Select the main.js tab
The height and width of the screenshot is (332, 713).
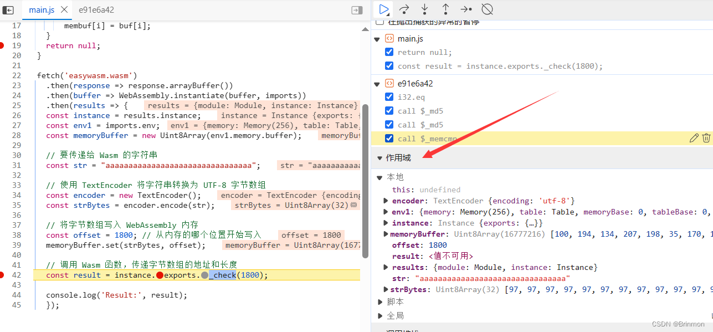41,9
